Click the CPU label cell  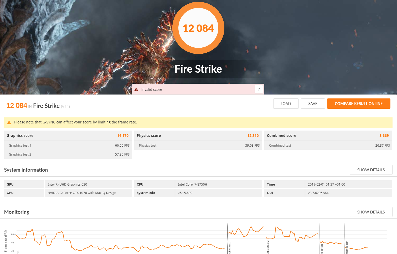click(154, 185)
